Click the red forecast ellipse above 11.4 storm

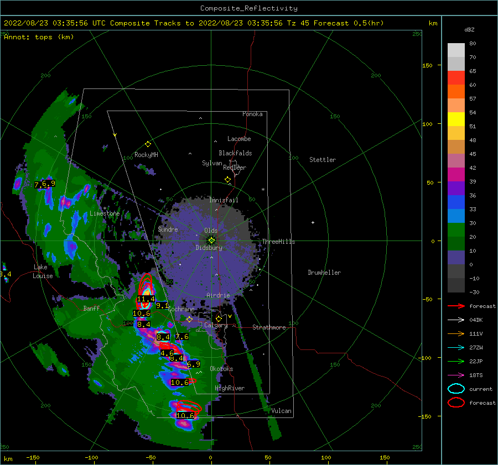point(146,284)
